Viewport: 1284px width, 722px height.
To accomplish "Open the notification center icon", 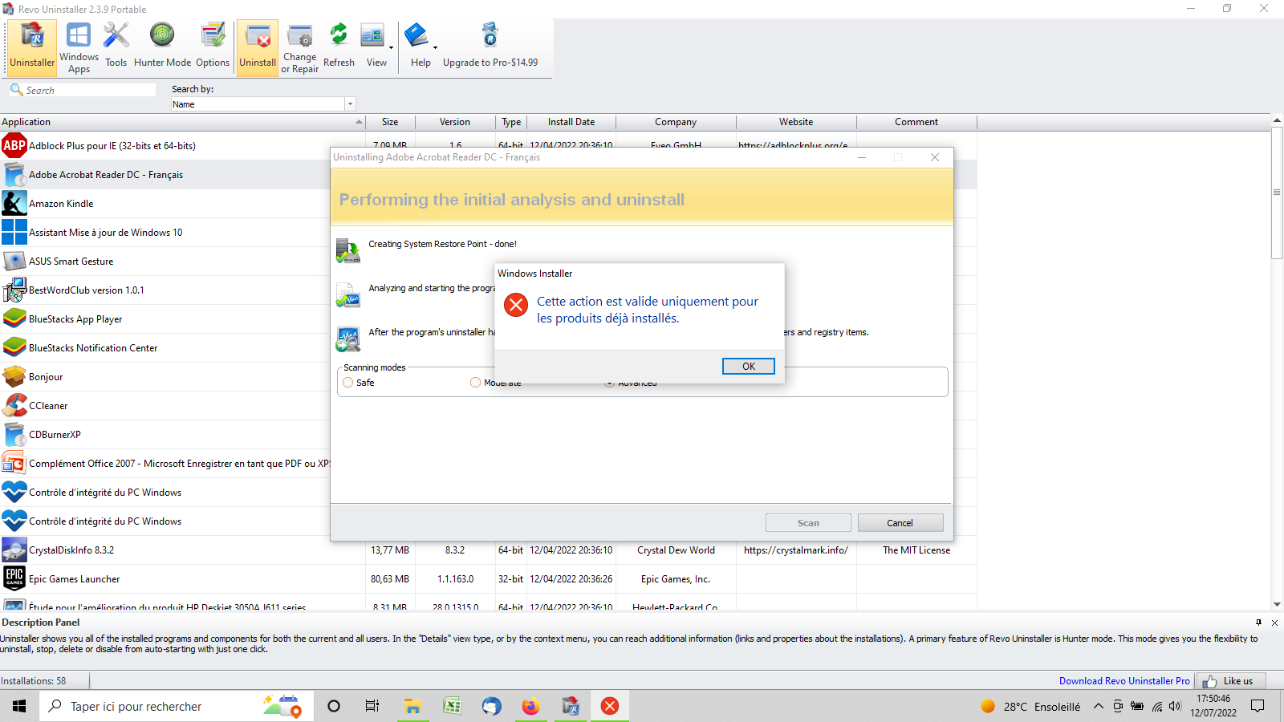I will pyautogui.click(x=1258, y=706).
